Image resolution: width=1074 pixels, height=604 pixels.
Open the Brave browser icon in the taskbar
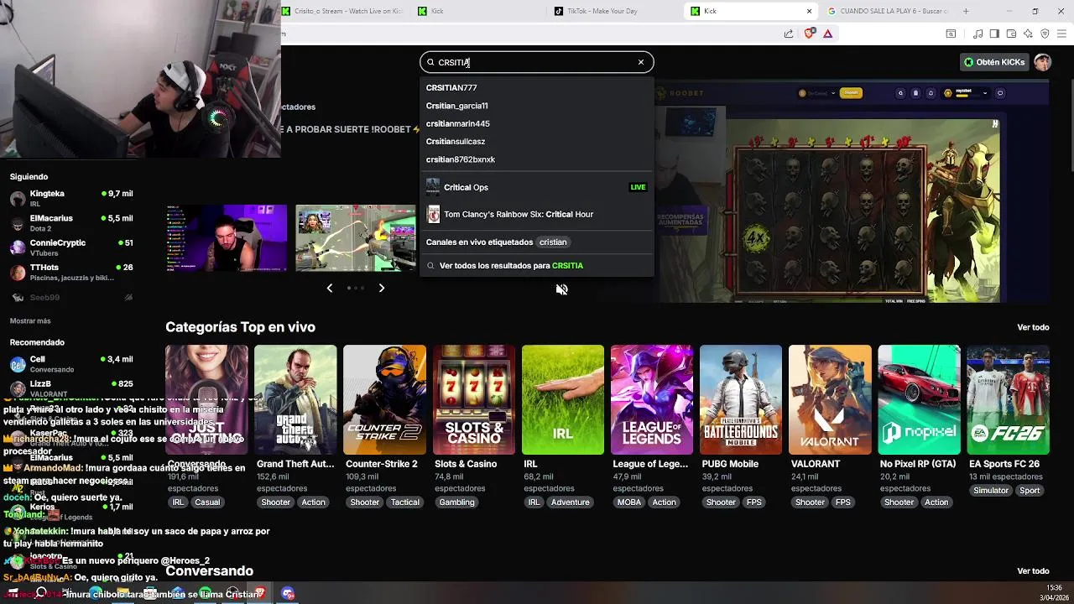click(x=260, y=593)
